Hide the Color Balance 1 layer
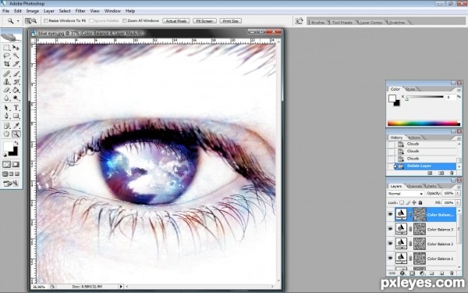 (x=390, y=258)
